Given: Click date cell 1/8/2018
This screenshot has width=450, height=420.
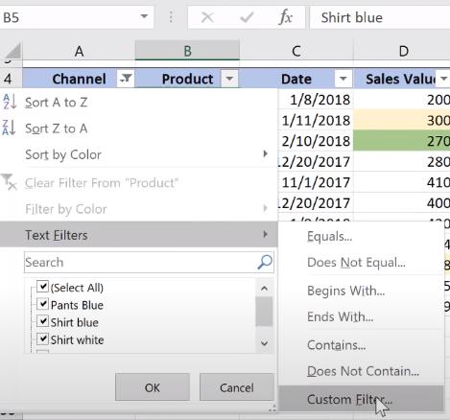Looking at the screenshot, I should [316, 100].
